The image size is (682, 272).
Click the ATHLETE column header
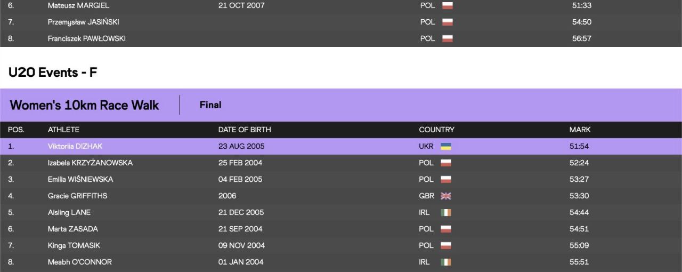pos(63,130)
